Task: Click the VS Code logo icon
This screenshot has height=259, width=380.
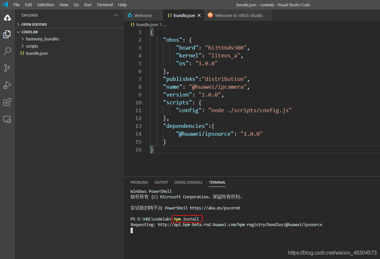Action: (5, 4)
